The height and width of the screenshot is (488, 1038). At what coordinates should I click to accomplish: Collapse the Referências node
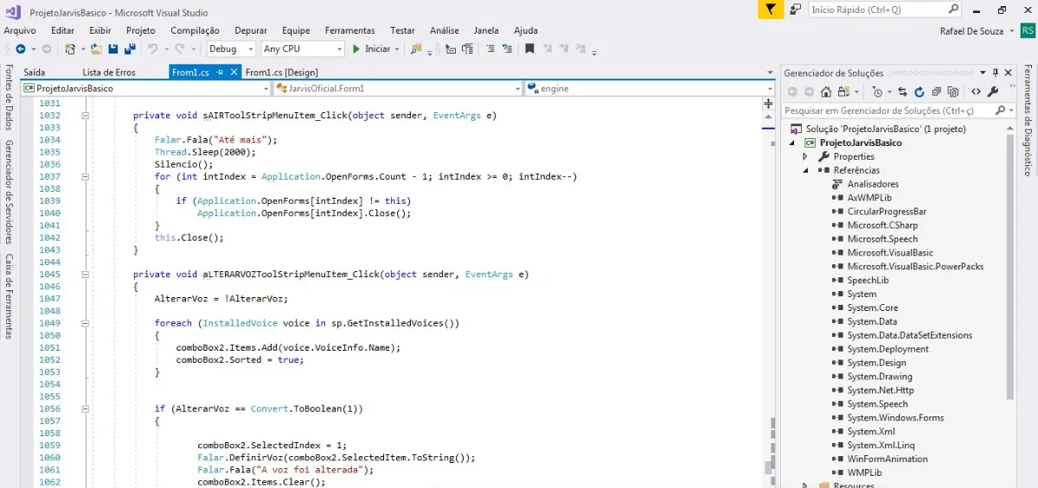pyautogui.click(x=805, y=170)
